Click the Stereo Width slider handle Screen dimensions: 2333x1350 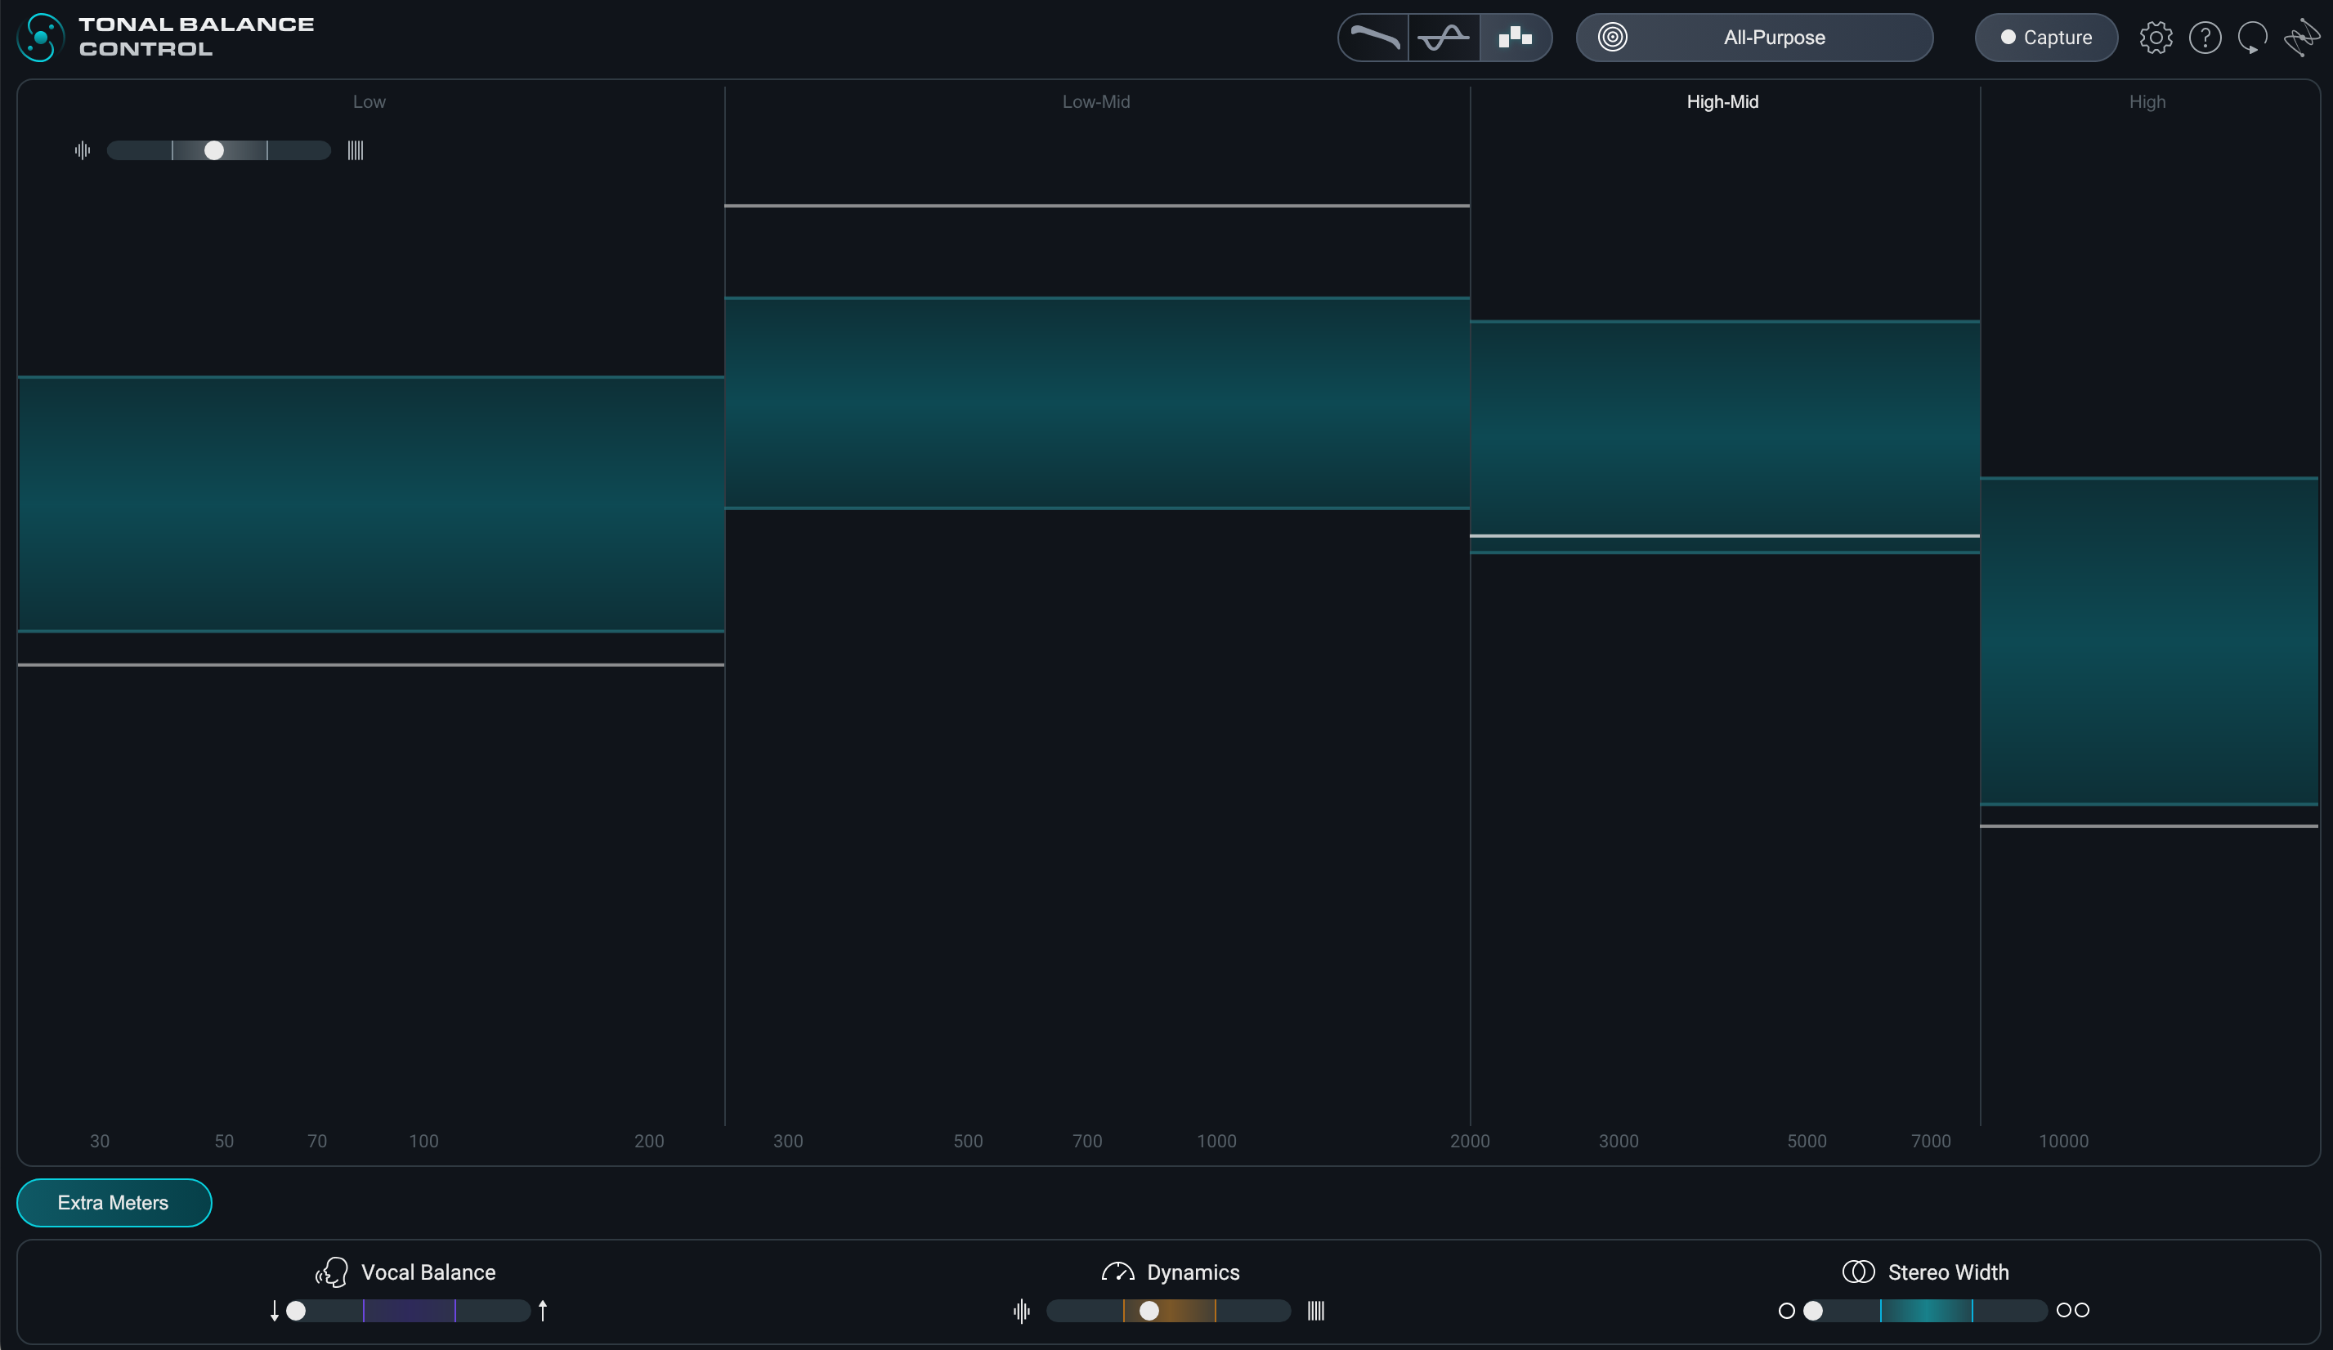[1813, 1310]
